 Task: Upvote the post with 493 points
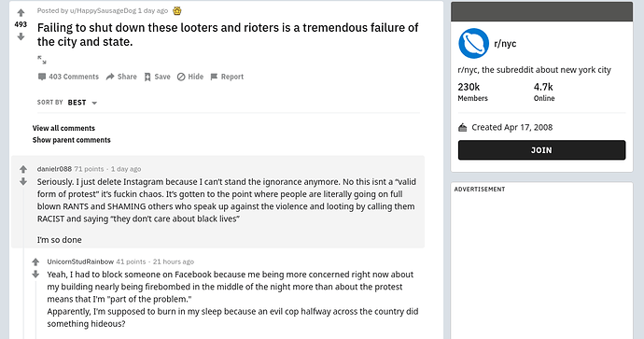[x=21, y=13]
